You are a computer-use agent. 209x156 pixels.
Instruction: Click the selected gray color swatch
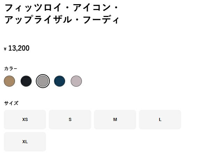(x=43, y=81)
